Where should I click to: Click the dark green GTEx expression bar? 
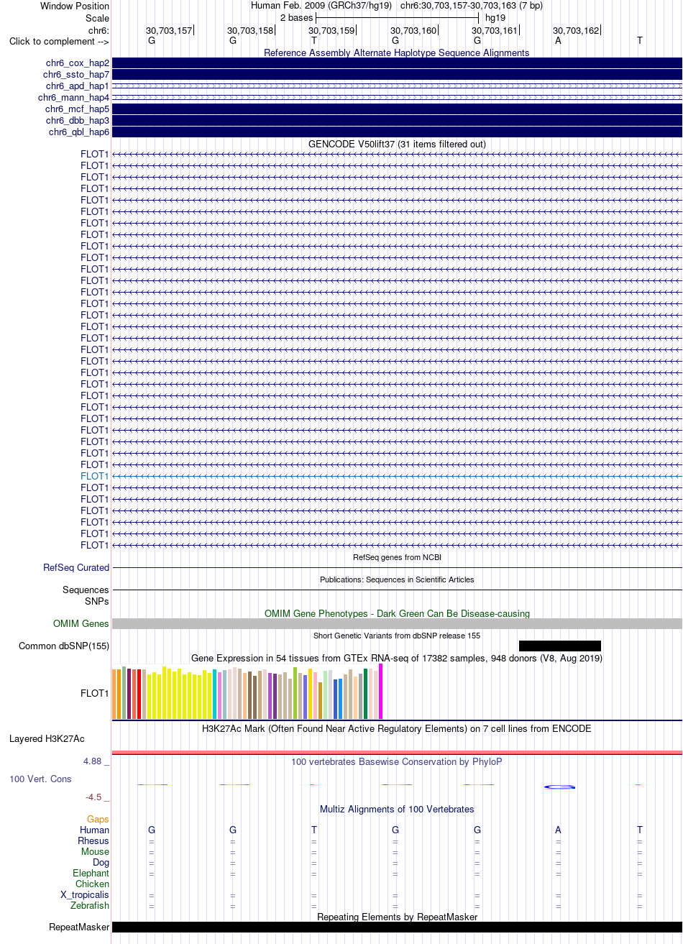point(366,694)
